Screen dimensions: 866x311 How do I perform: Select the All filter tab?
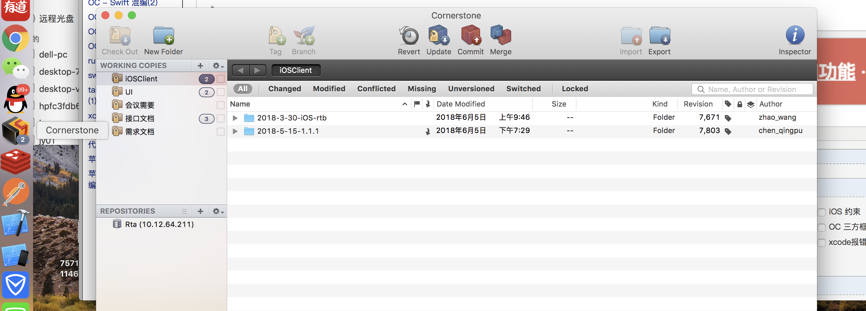(243, 89)
